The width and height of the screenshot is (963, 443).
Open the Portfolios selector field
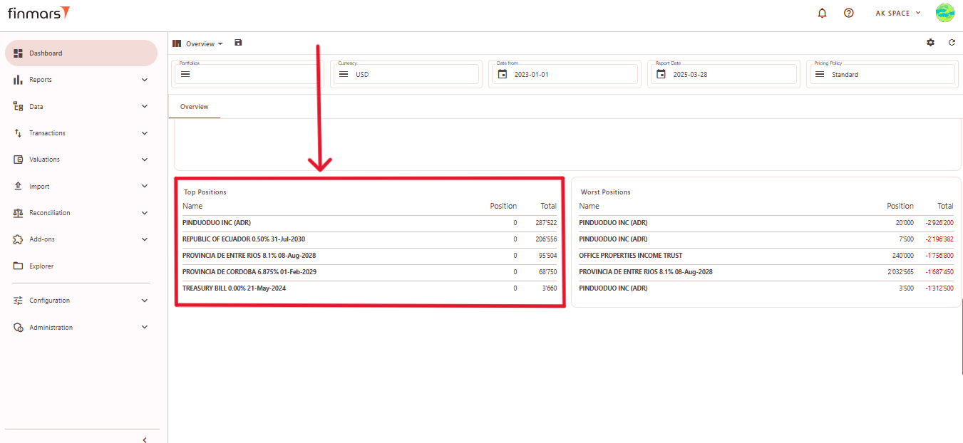tap(247, 74)
